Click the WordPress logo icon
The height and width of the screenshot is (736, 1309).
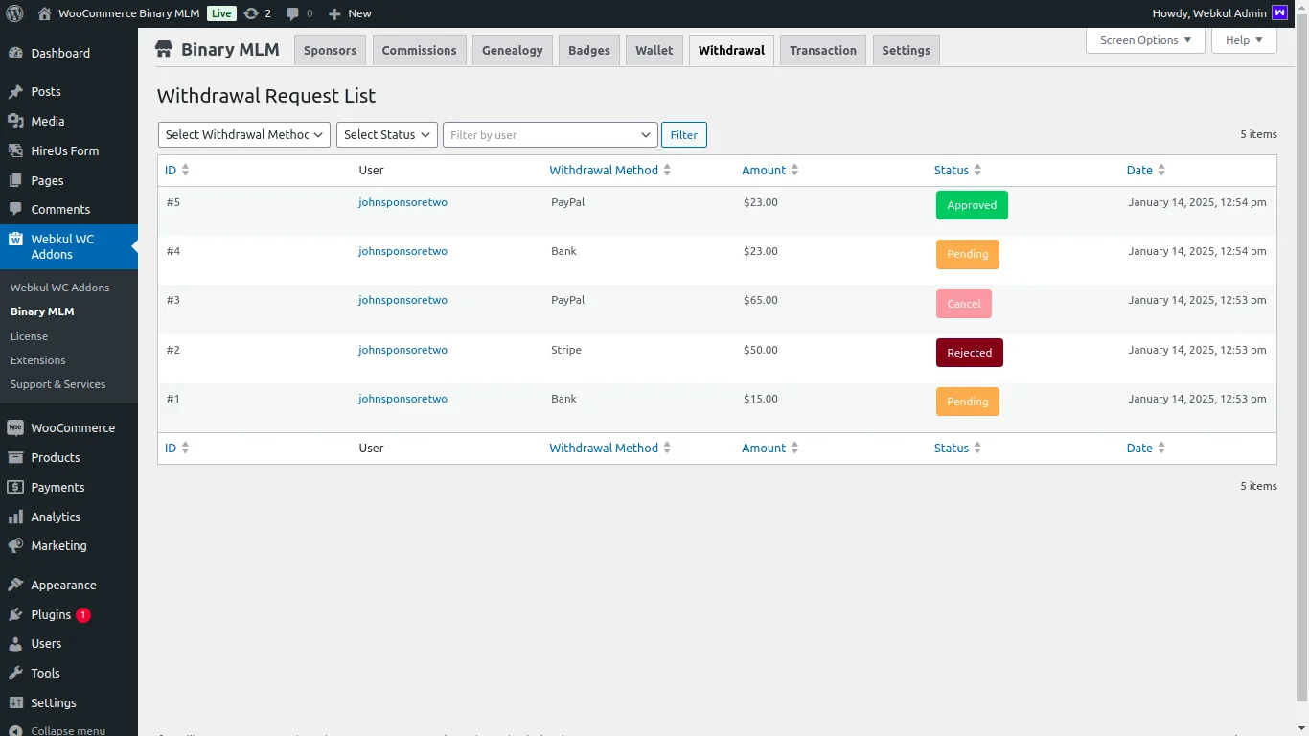point(14,13)
